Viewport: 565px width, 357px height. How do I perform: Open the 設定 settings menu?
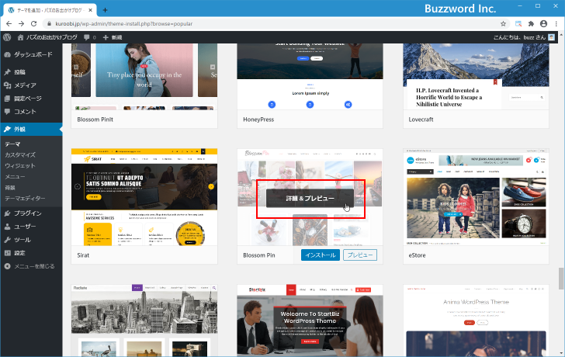(19, 253)
